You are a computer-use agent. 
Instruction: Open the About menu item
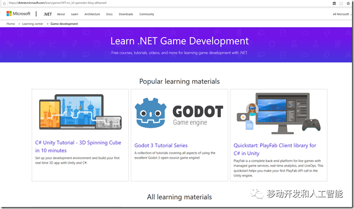(61, 14)
